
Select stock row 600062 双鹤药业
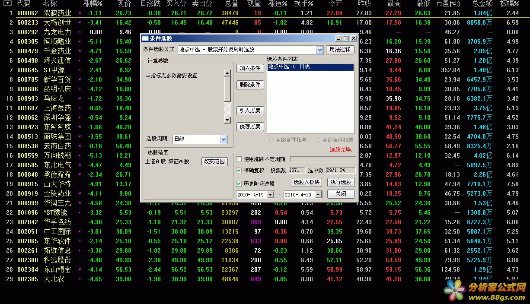click(265, 13)
